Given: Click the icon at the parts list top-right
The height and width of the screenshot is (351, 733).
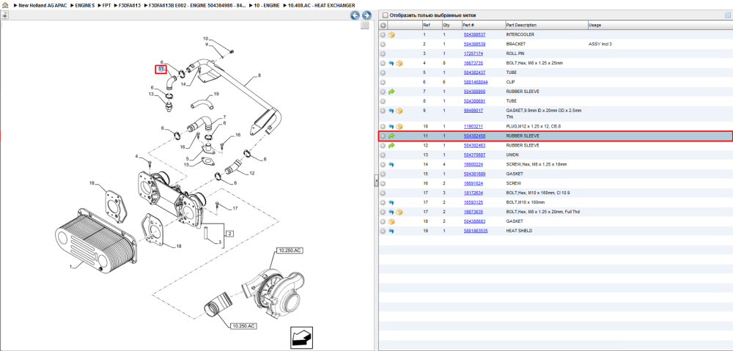Looking at the screenshot, I should [727, 15].
